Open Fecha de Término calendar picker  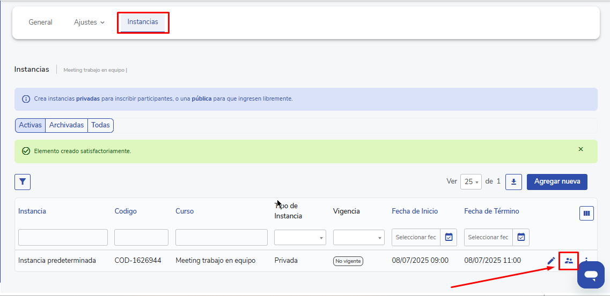[x=521, y=237]
